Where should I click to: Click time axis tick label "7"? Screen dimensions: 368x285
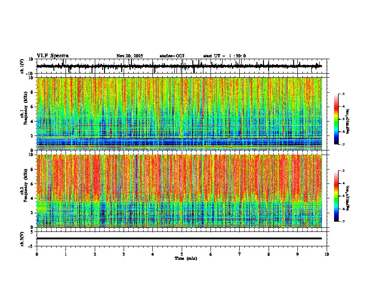pos(240,254)
